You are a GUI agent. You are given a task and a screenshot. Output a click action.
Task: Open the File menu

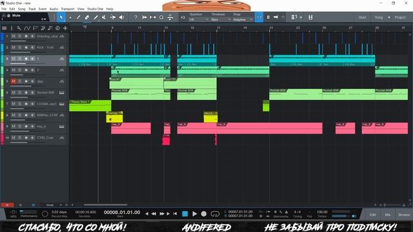click(x=4, y=9)
